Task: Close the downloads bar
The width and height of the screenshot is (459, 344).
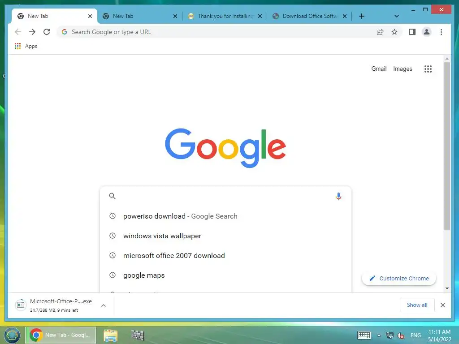Action: coord(442,305)
